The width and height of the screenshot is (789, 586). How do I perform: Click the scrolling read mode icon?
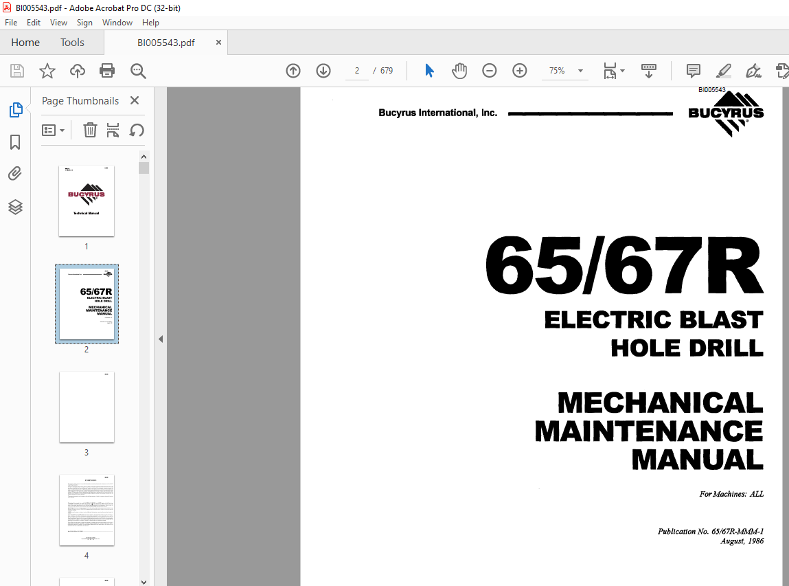[x=649, y=71]
